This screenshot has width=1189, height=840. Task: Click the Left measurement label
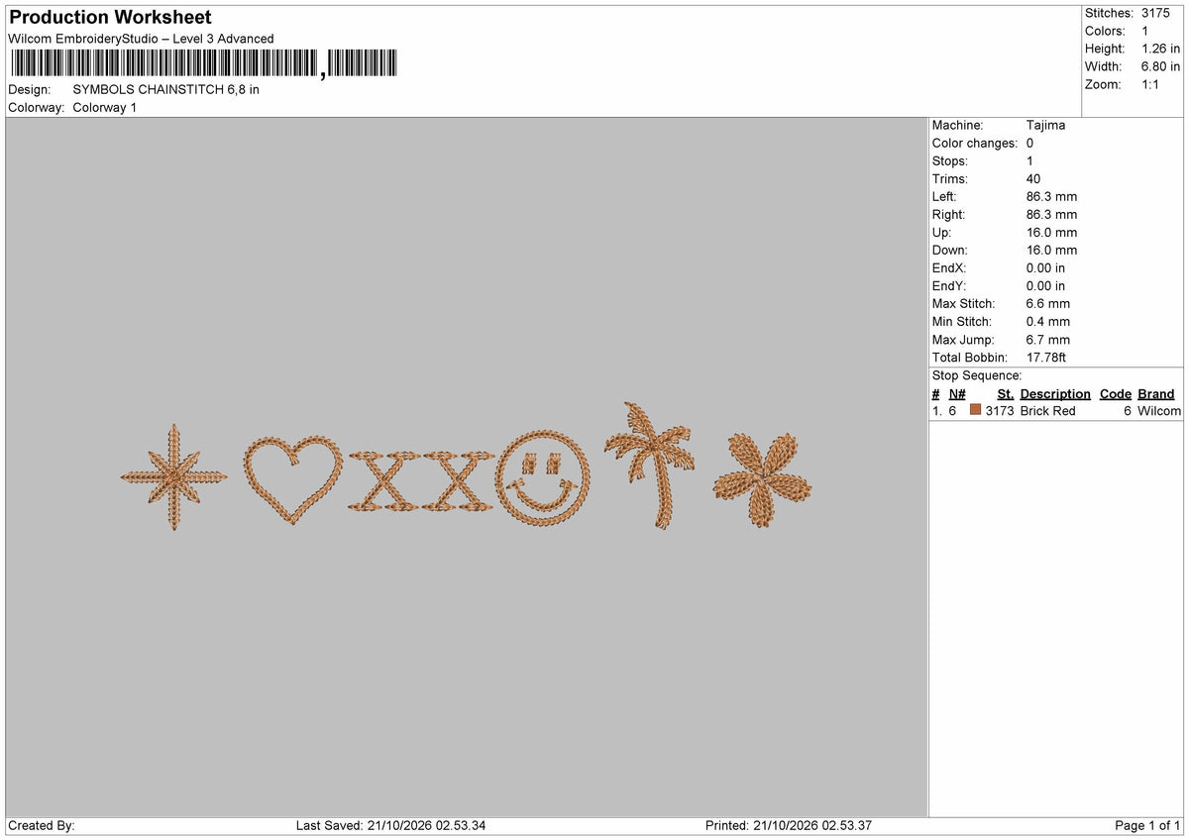pyautogui.click(x=944, y=196)
